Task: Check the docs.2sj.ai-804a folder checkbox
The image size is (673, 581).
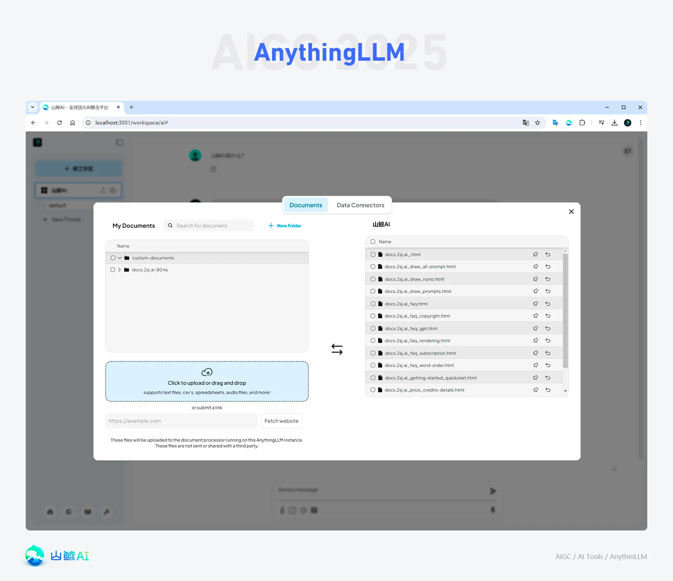Action: coord(113,270)
